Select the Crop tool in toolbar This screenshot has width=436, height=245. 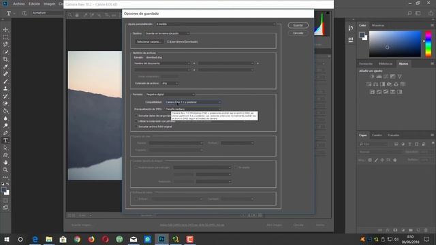pos(5,59)
